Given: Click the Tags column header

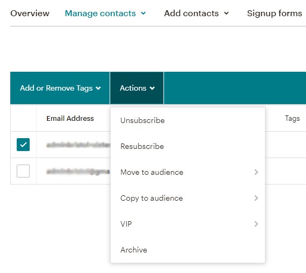Looking at the screenshot, I should tap(292, 119).
